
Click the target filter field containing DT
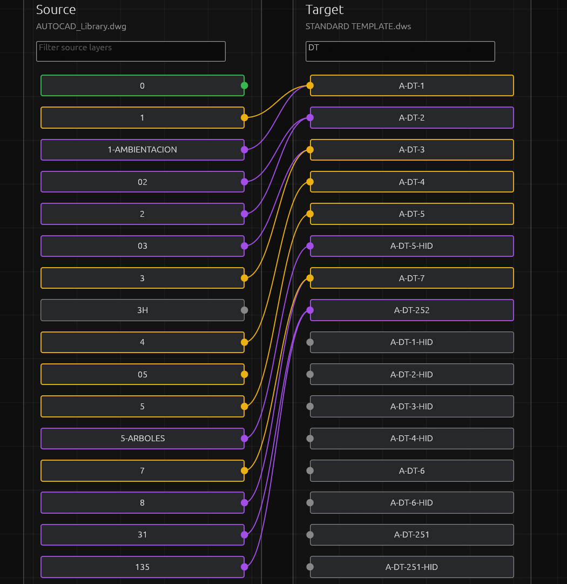click(400, 51)
